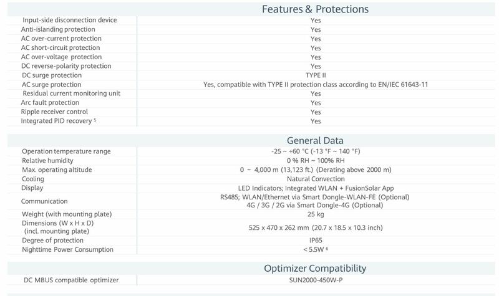
Task: Select the operation temperature range value
Action: coord(315,151)
